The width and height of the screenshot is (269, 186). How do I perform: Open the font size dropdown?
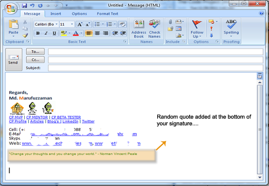(66, 24)
